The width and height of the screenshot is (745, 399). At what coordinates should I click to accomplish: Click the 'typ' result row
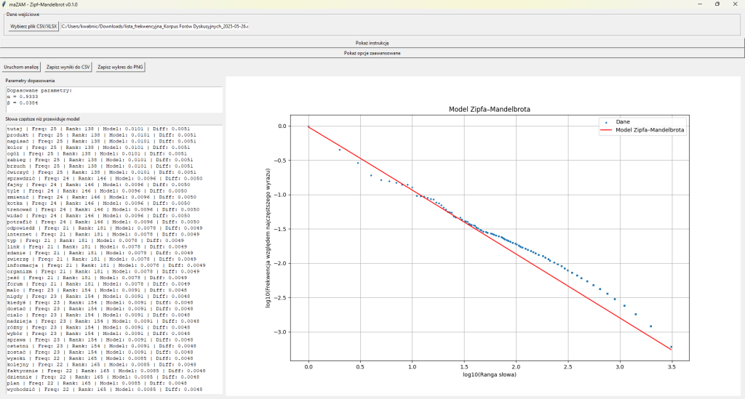[95, 240]
